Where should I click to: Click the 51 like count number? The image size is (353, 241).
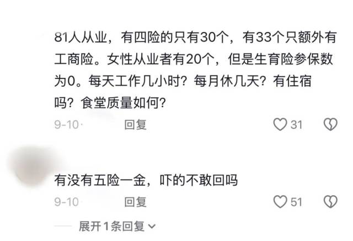click(296, 202)
